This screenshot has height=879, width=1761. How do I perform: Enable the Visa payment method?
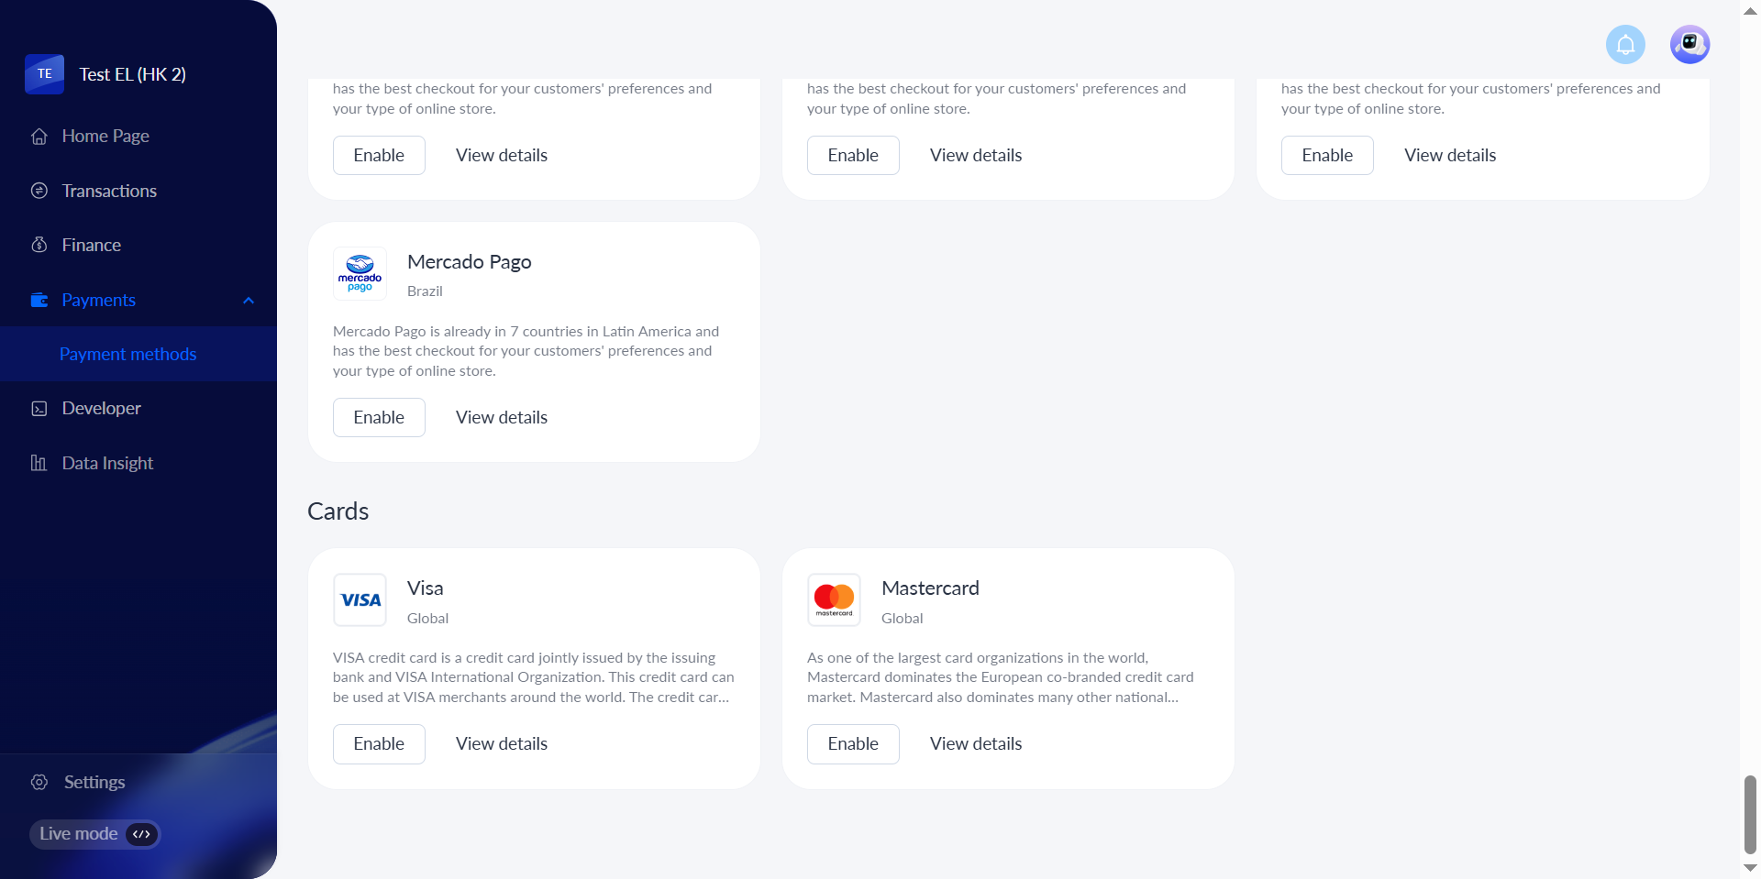coord(379,743)
